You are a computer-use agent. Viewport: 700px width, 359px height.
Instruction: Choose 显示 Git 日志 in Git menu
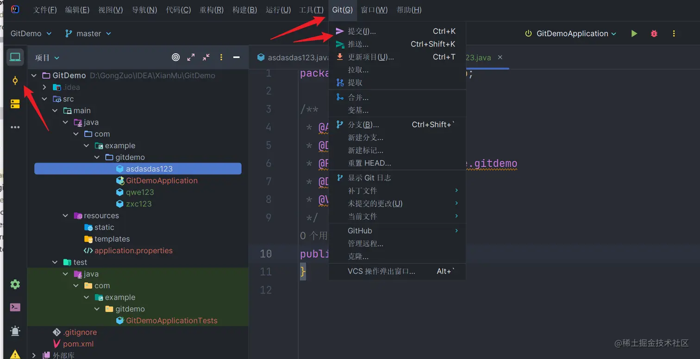(397, 178)
